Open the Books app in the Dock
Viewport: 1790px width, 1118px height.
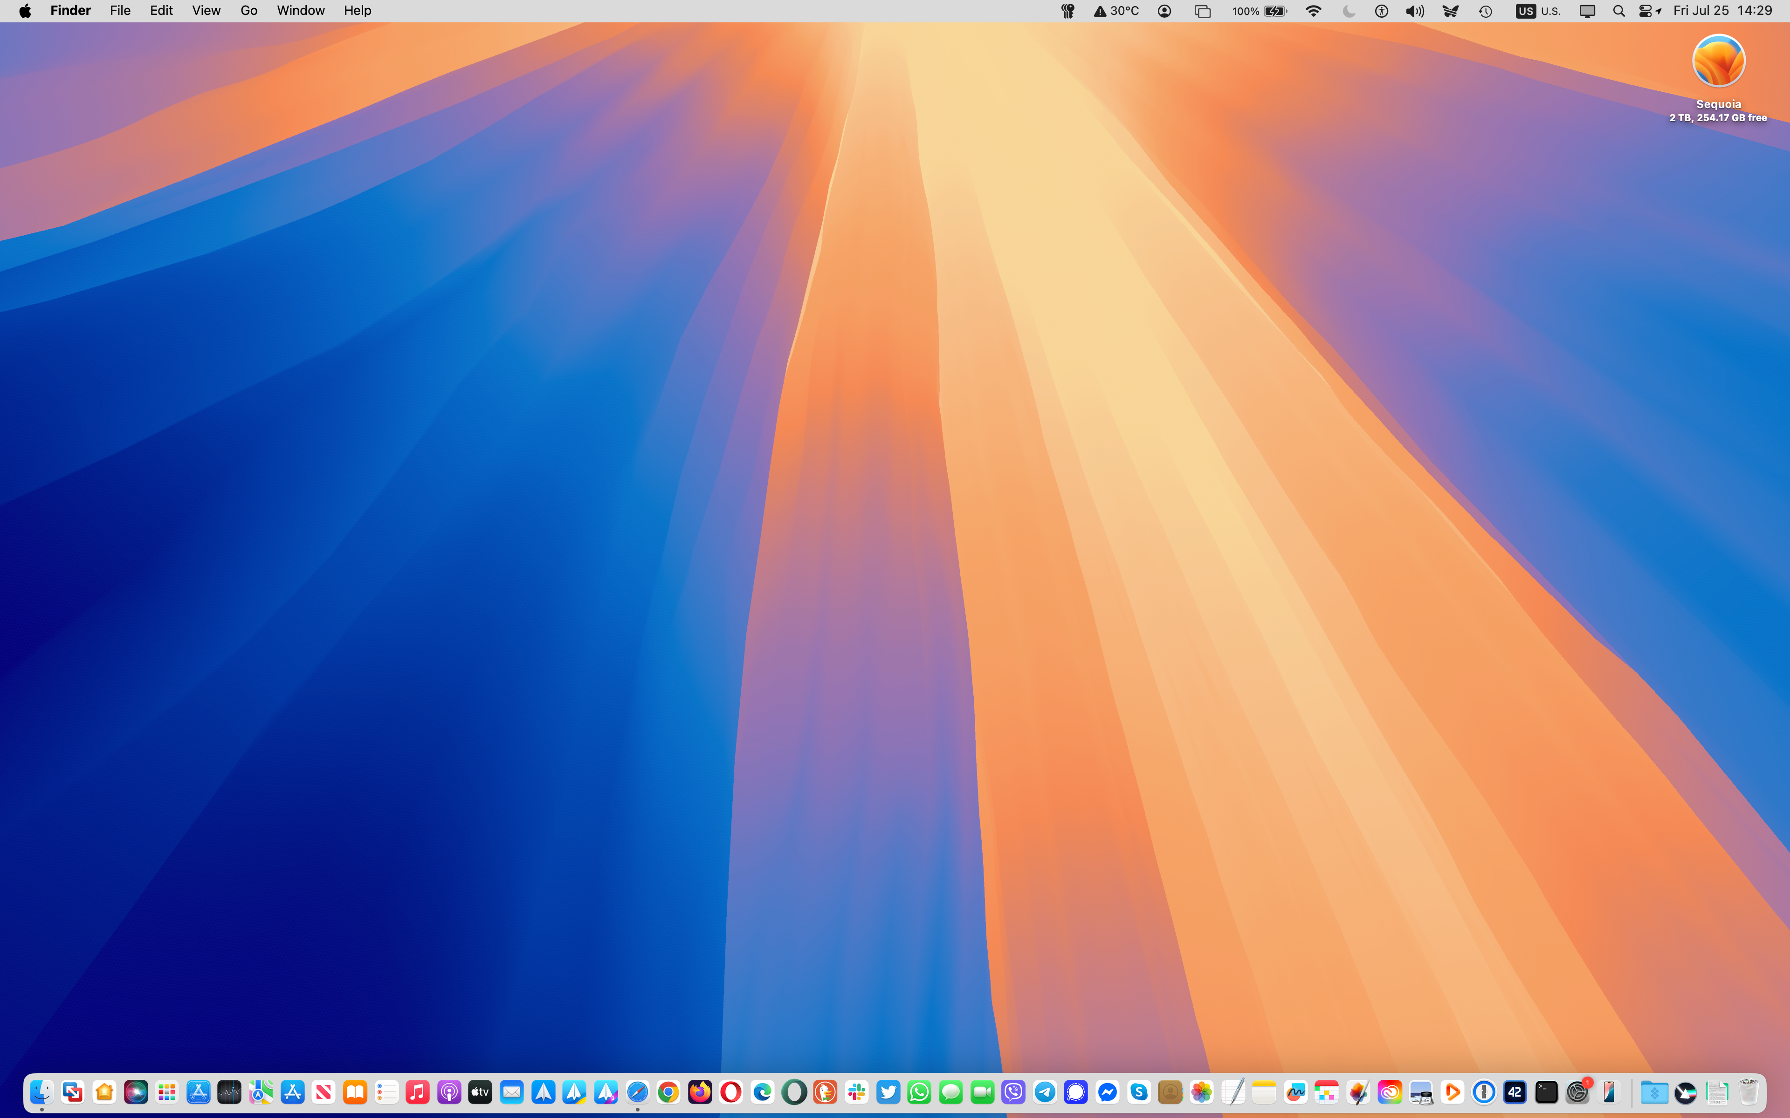[x=355, y=1092]
